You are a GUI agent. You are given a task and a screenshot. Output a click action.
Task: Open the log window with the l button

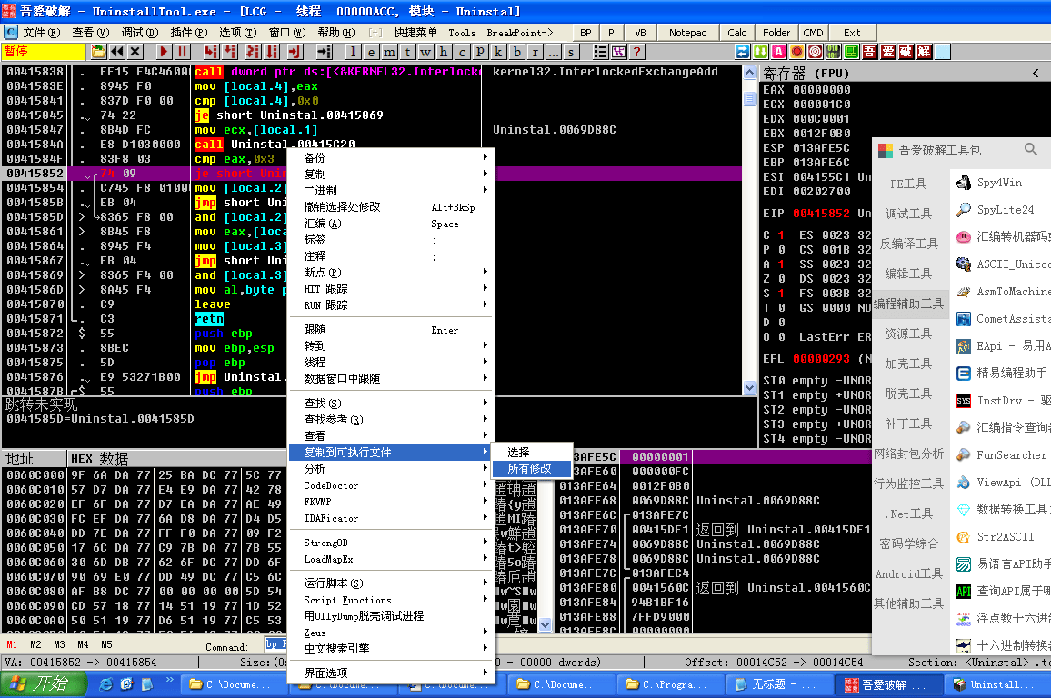pos(354,52)
